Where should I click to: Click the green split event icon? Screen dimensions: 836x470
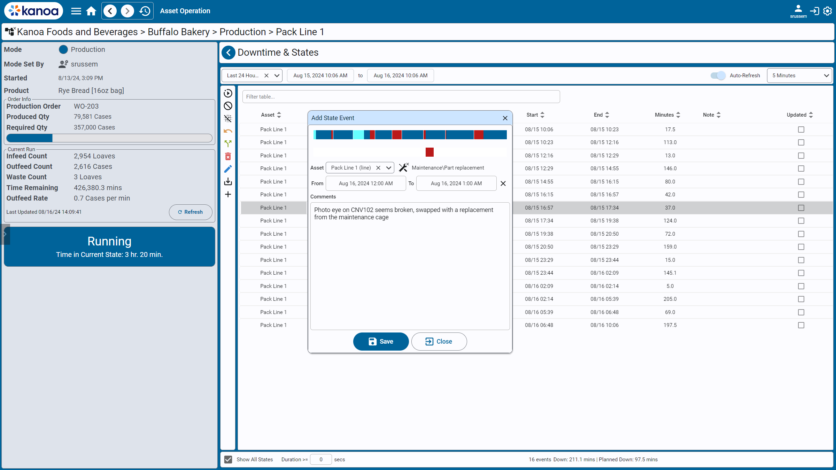tap(228, 143)
